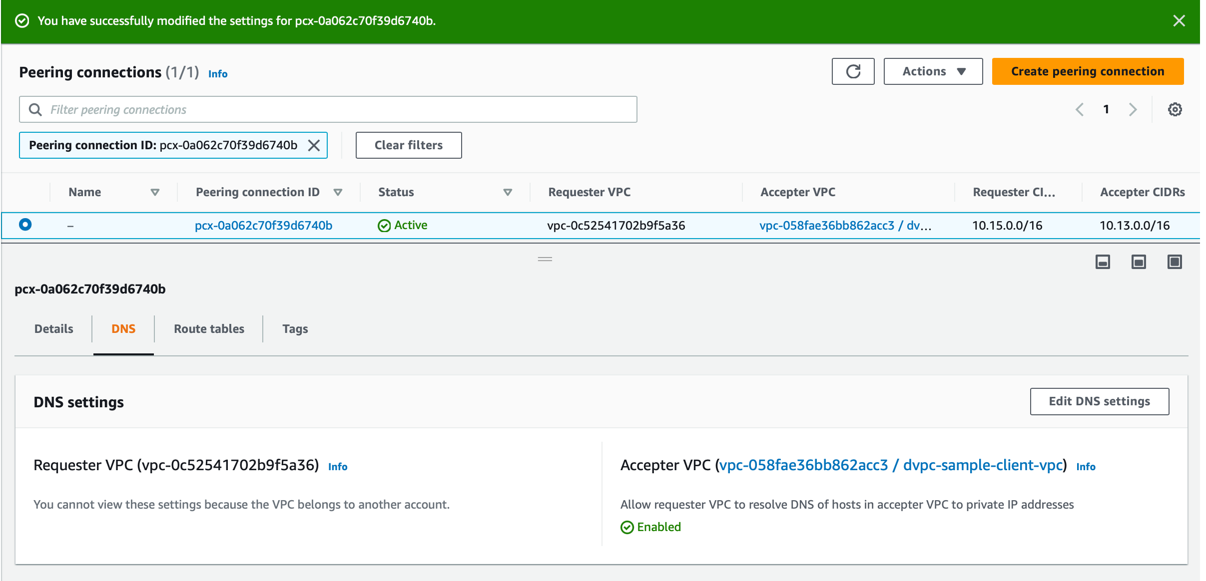The image size is (1206, 581).
Task: Refresh the peering connections list
Action: (x=853, y=71)
